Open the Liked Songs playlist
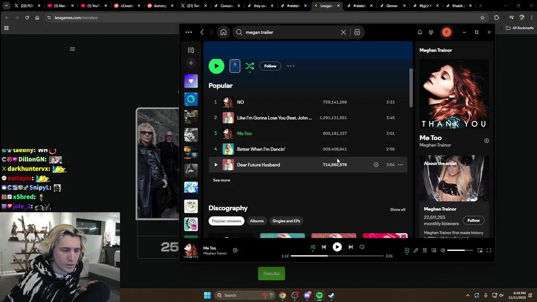 191,81
